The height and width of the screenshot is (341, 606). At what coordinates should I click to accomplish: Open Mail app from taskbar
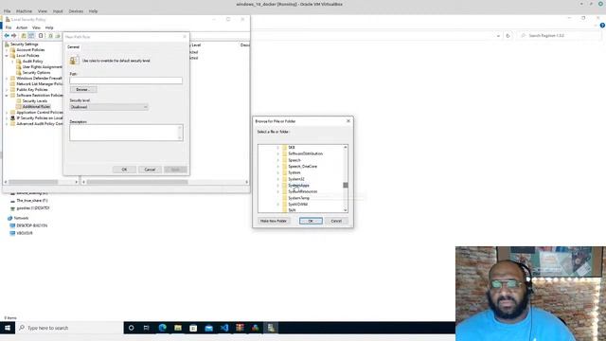(x=208, y=328)
